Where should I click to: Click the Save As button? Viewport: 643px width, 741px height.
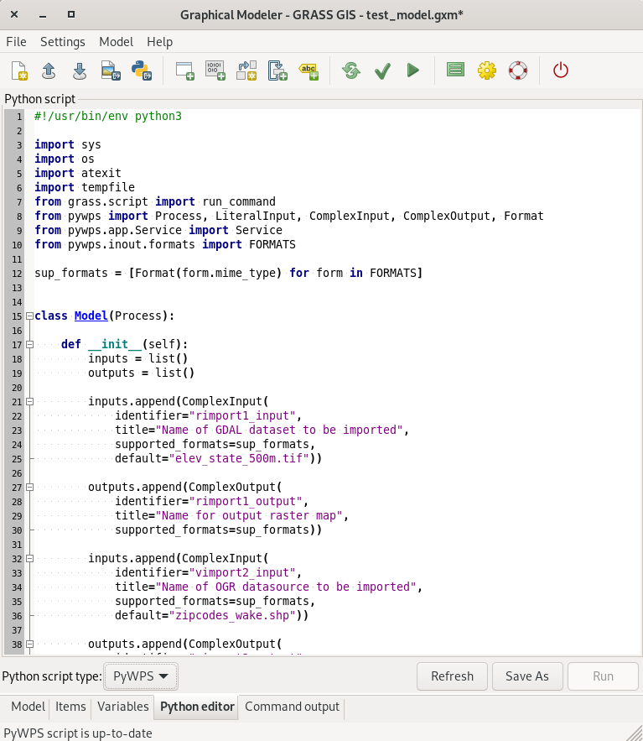(526, 676)
